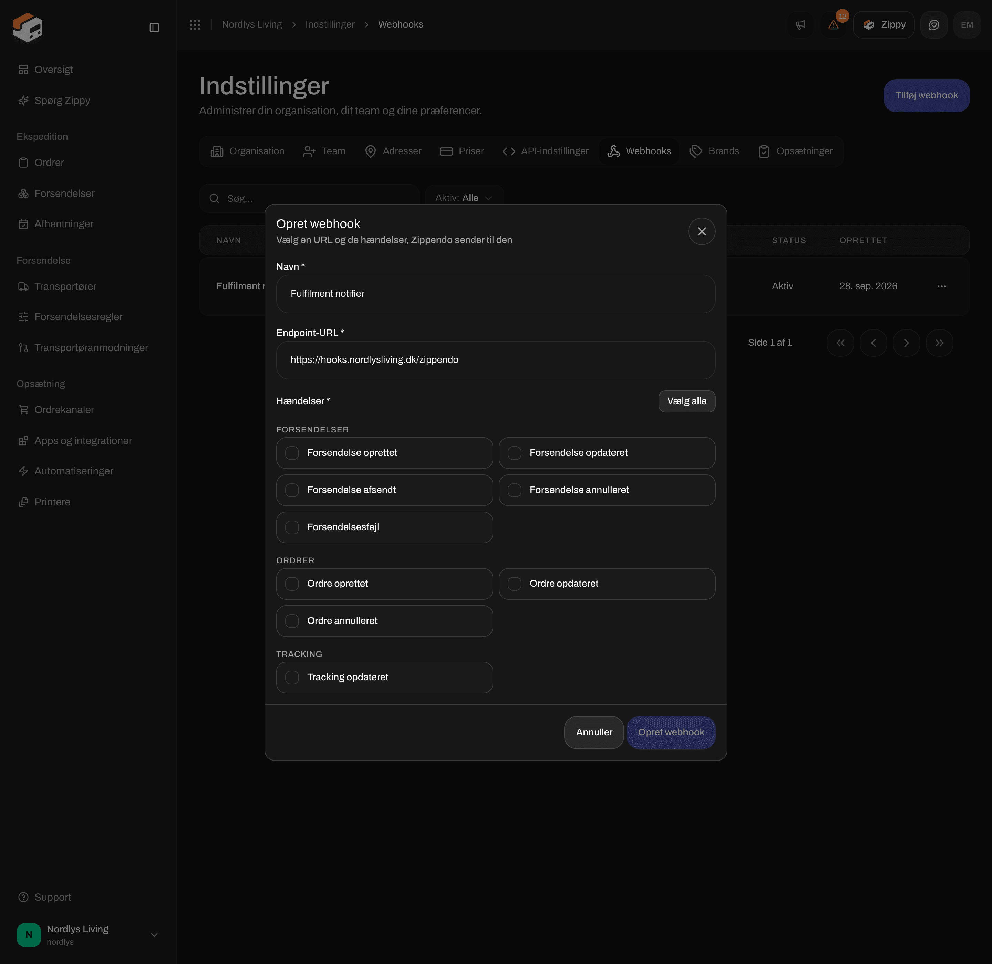Viewport: 992px width, 964px height.
Task: Switch to the Team tab
Action: point(324,151)
